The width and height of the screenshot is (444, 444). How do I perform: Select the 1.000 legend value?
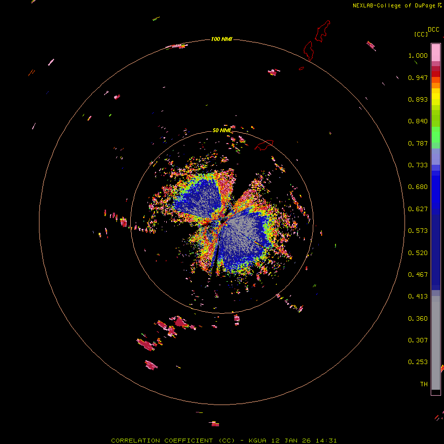click(x=418, y=55)
